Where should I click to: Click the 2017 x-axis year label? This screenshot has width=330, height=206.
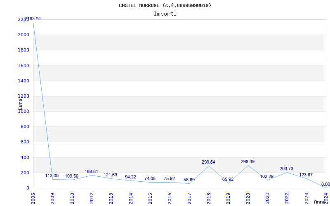189,199
